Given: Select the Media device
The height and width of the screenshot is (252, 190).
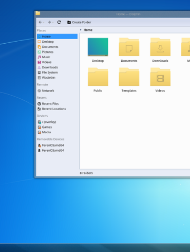Looking at the screenshot, I should (x=57, y=132).
